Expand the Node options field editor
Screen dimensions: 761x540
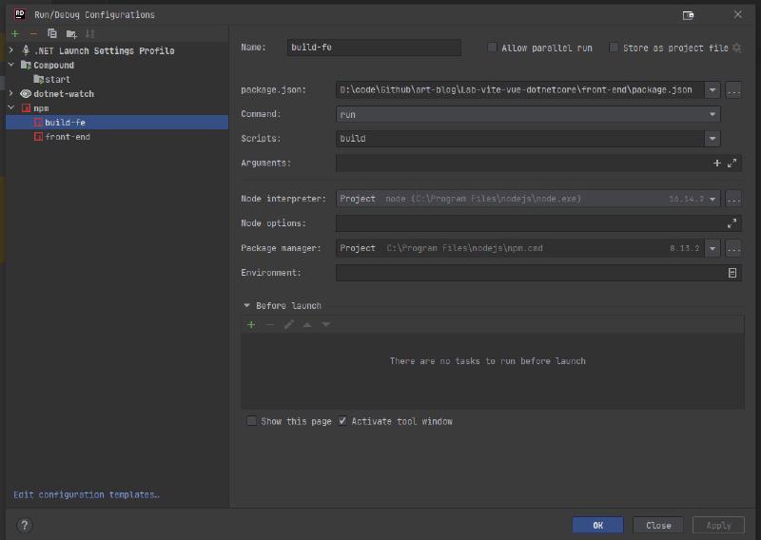[732, 223]
